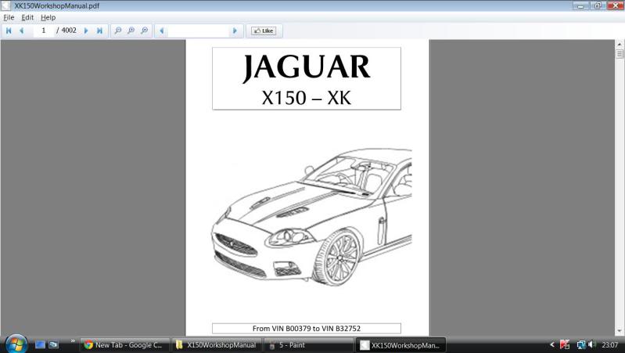The width and height of the screenshot is (625, 353).
Task: Show hidden system tray icons arrow
Action: 552,344
